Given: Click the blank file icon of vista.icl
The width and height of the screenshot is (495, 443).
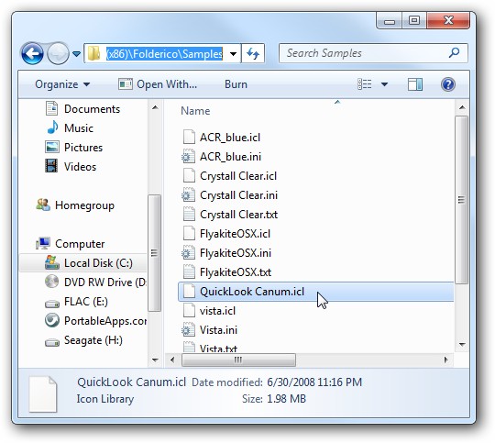Looking at the screenshot, I should (x=189, y=311).
